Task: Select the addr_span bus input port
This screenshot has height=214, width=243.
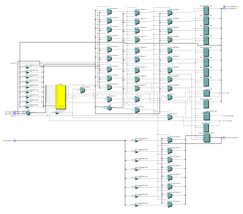Action: [x=15, y=112]
